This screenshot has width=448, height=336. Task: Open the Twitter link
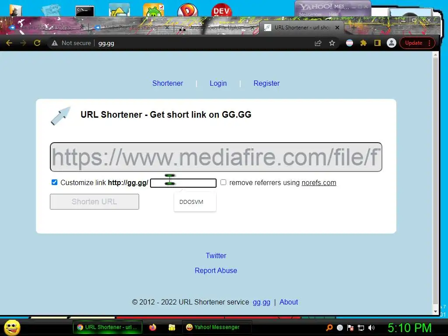tap(216, 255)
